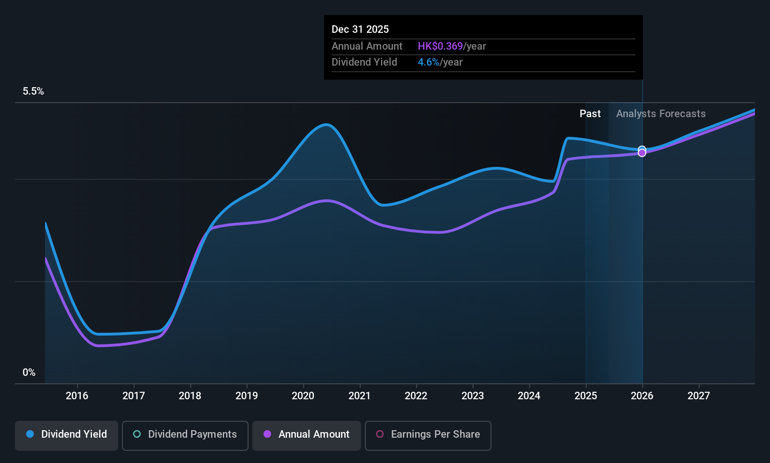Click the 2021 x-axis label
The width and height of the screenshot is (770, 463).
[x=360, y=396]
